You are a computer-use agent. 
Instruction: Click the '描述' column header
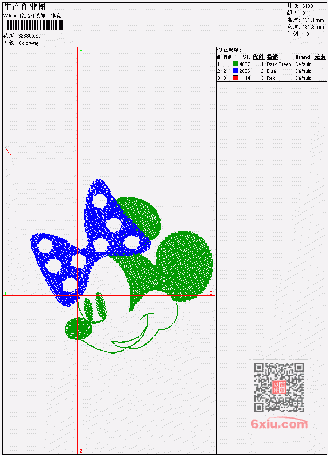click(x=272, y=57)
